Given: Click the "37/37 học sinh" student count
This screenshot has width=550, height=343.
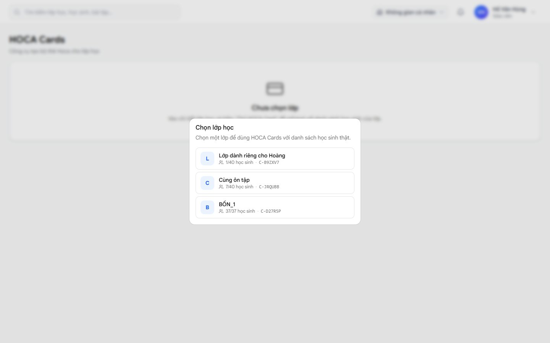Looking at the screenshot, I should coord(240,211).
